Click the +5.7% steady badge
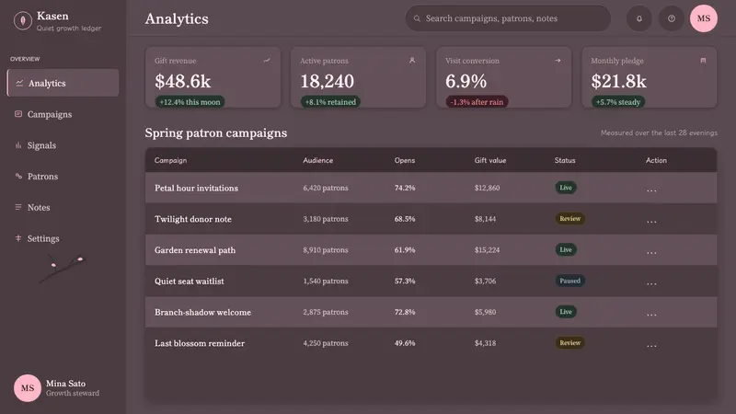 click(x=618, y=102)
